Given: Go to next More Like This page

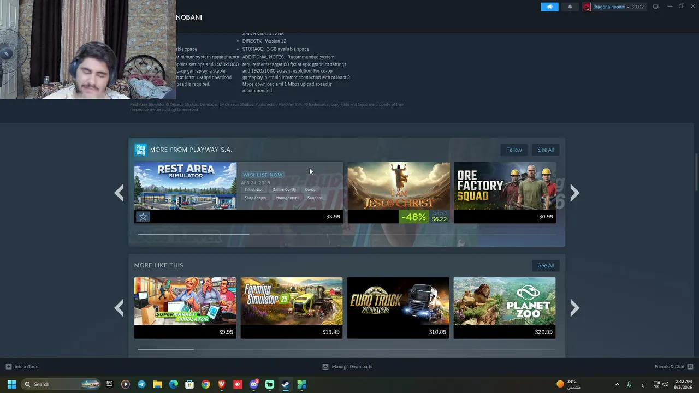Looking at the screenshot, I should (574, 308).
